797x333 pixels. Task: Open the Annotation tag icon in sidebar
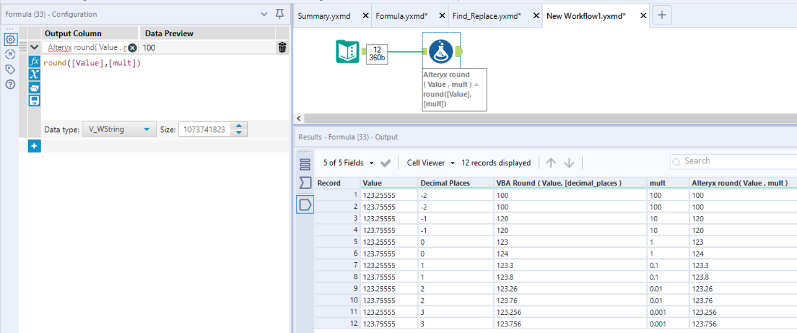[10, 69]
